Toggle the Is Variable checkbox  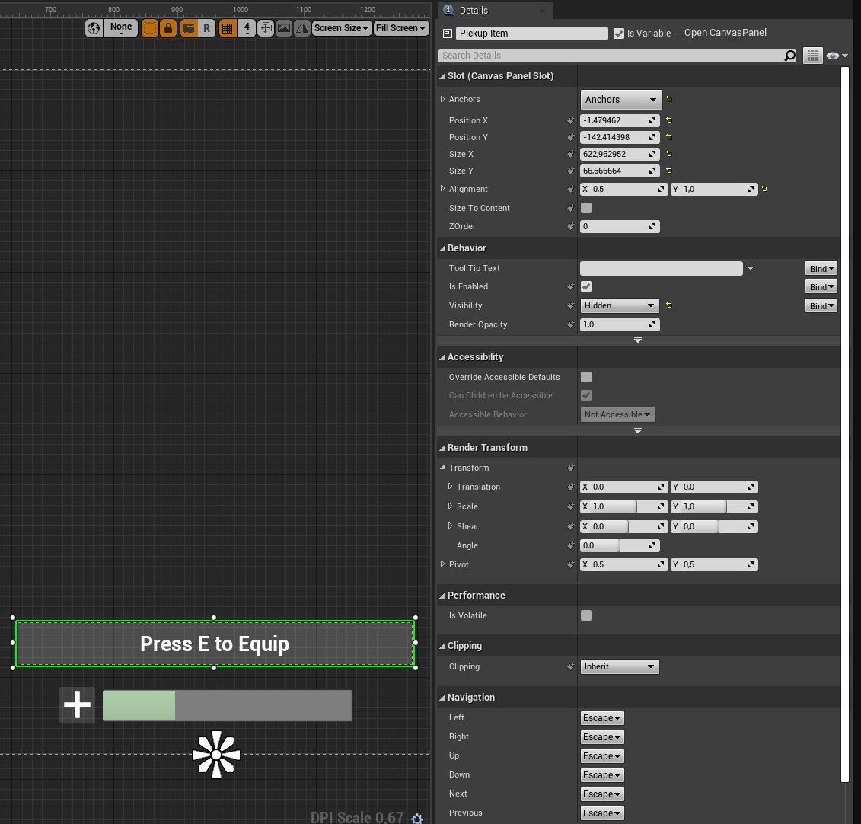point(619,34)
